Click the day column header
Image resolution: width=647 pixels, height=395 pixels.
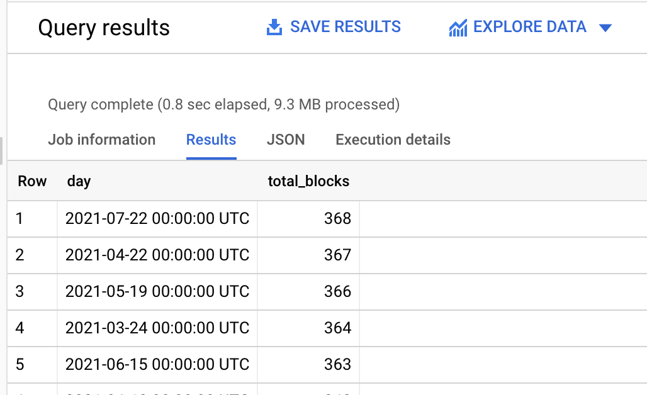(x=79, y=182)
